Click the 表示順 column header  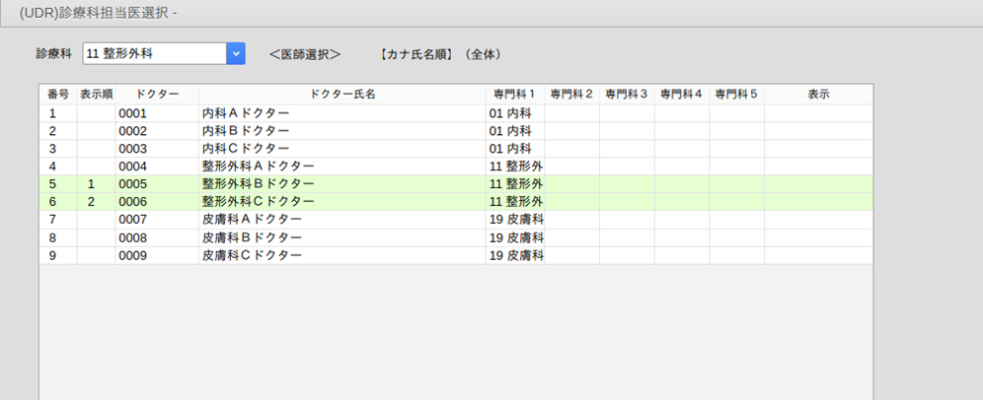point(96,95)
